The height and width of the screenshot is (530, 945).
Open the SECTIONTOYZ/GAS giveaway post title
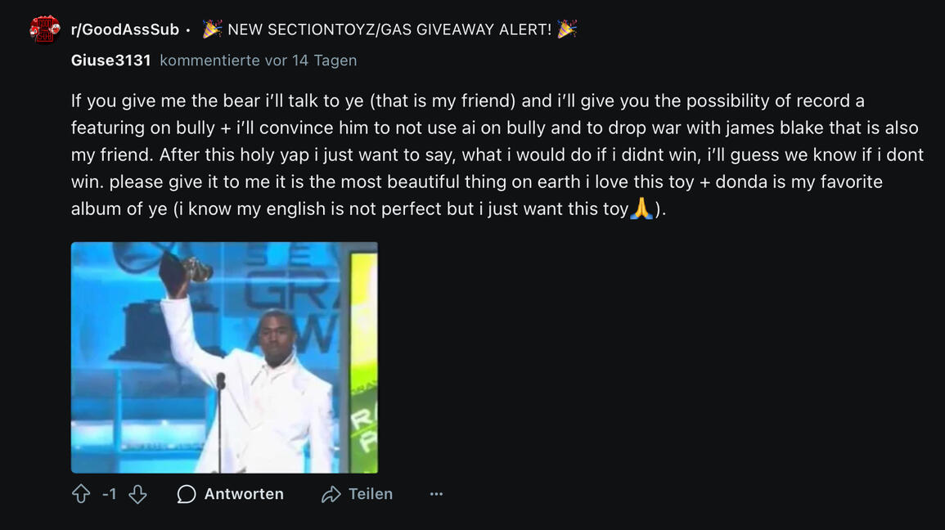click(389, 29)
